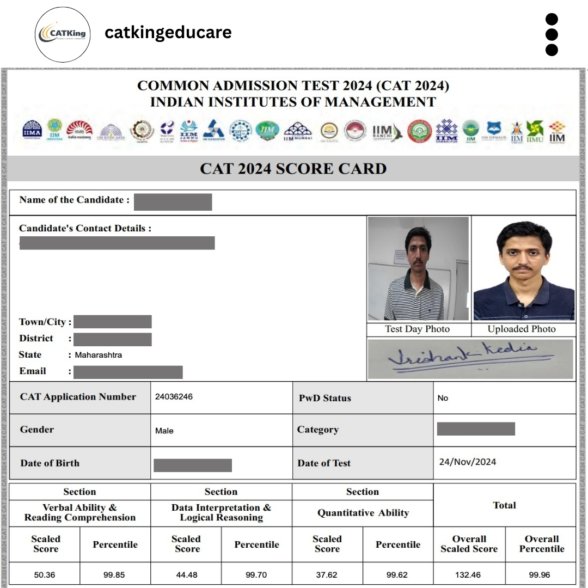Click the Category label
The image size is (588, 588).
tap(318, 430)
